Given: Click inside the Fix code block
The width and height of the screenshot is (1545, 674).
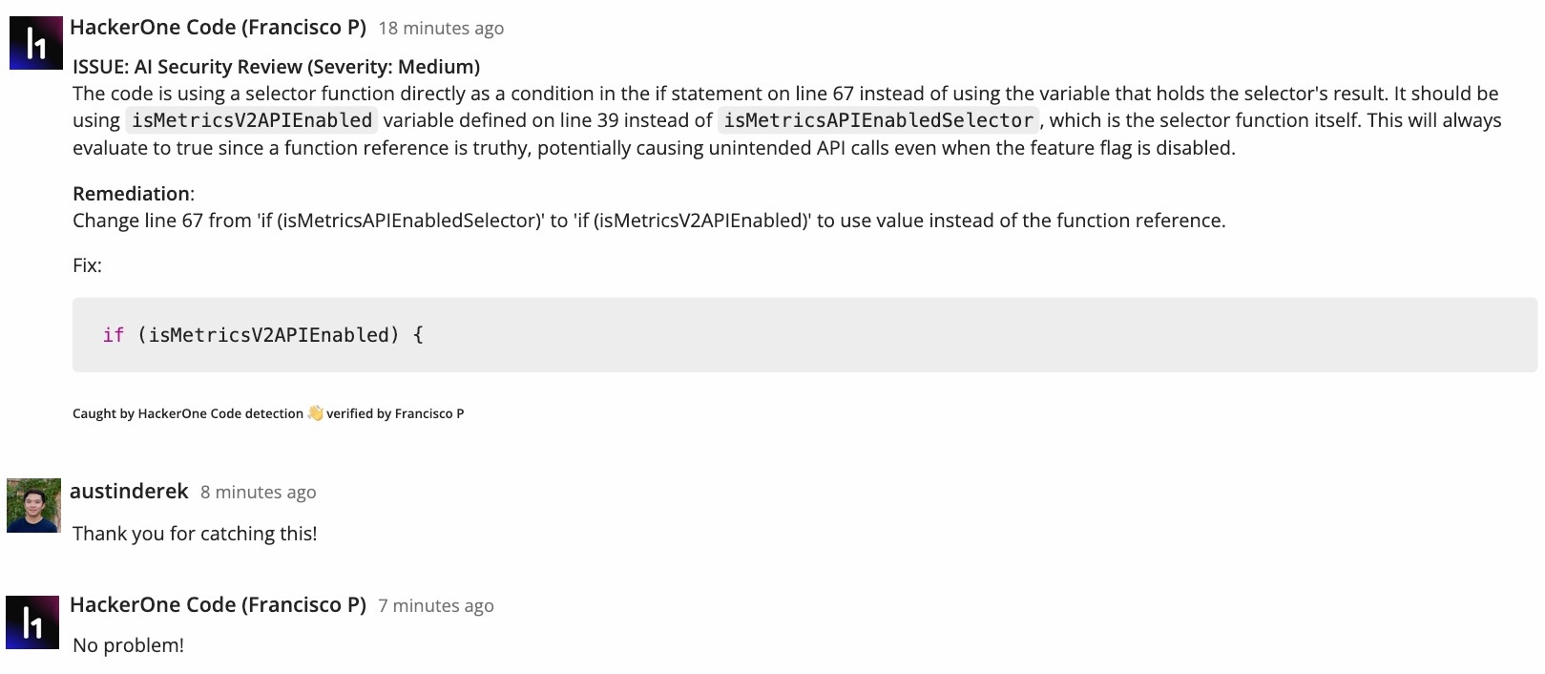Looking at the screenshot, I should pos(804,335).
